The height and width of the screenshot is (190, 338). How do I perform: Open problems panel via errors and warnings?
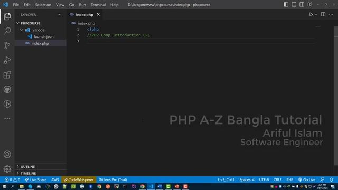tap(12, 179)
